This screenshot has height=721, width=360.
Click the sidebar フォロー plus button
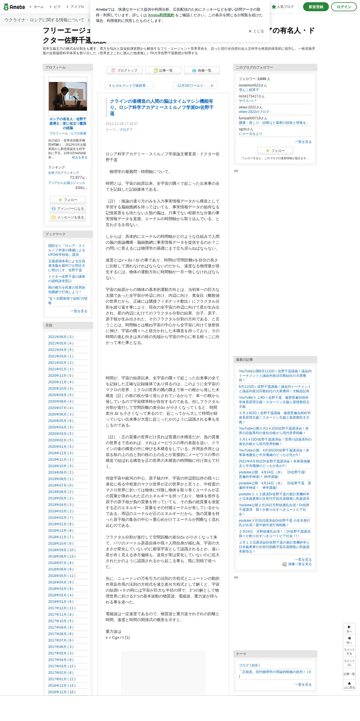coord(68,200)
